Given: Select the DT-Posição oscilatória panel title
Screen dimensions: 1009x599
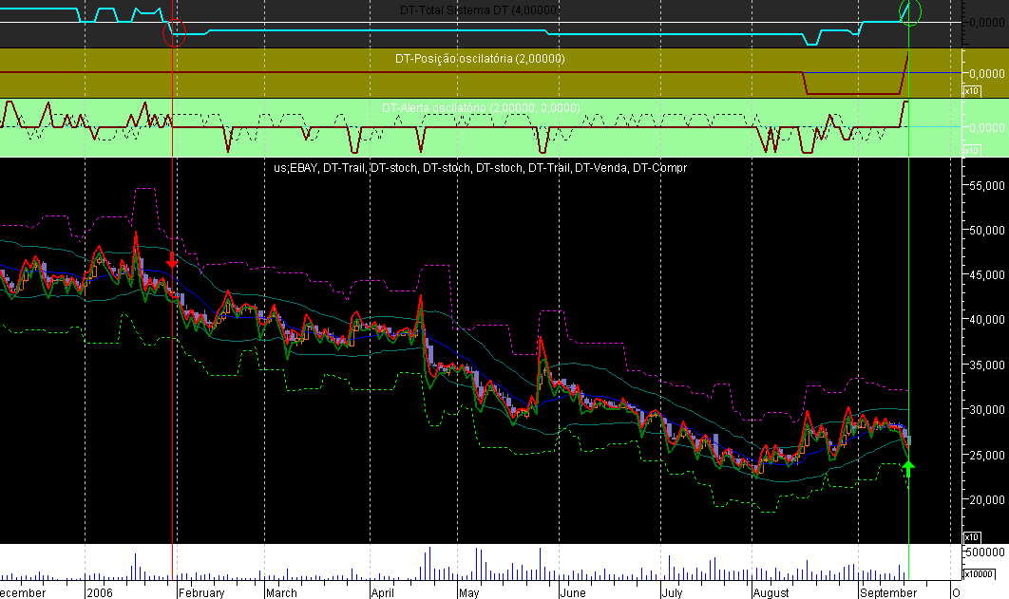Looking at the screenshot, I should (480, 59).
